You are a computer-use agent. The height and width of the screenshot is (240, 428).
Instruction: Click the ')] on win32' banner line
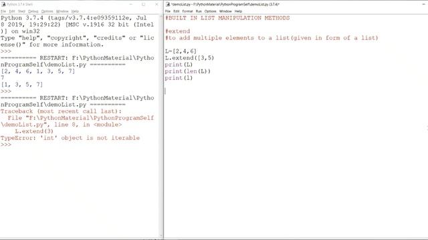(x=20, y=31)
